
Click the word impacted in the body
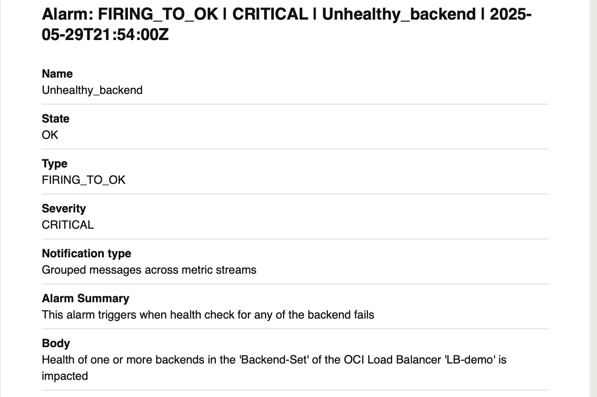point(65,376)
